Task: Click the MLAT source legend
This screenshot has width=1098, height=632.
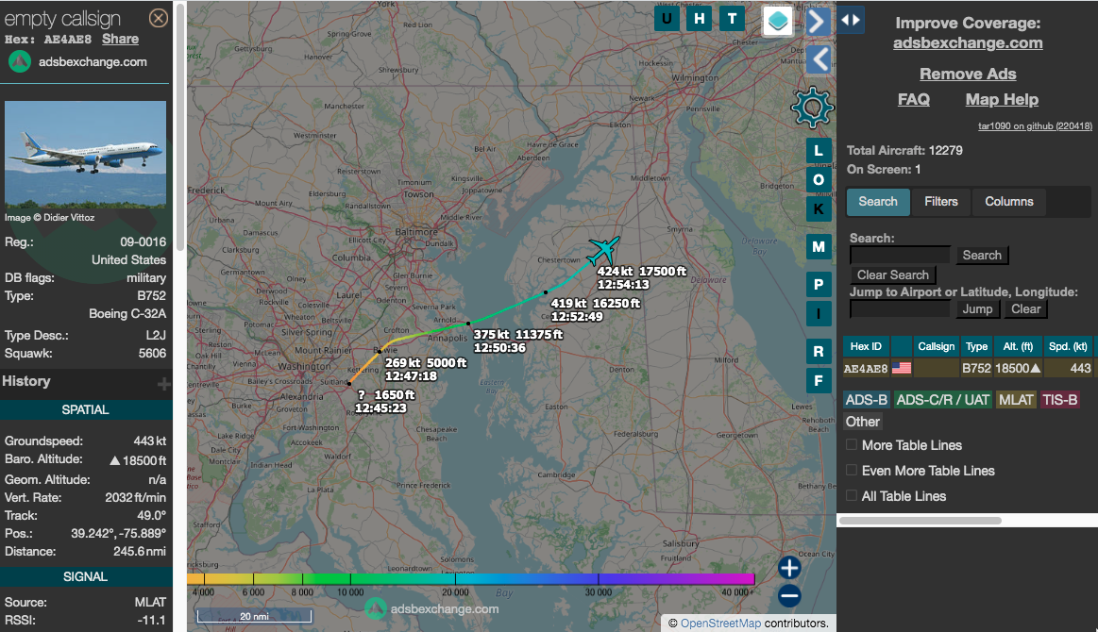Action: [x=1016, y=400]
